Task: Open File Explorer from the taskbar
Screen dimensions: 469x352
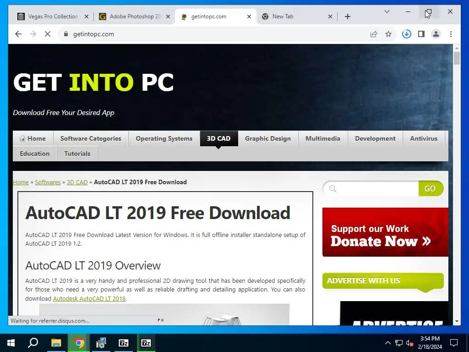Action: [56, 343]
